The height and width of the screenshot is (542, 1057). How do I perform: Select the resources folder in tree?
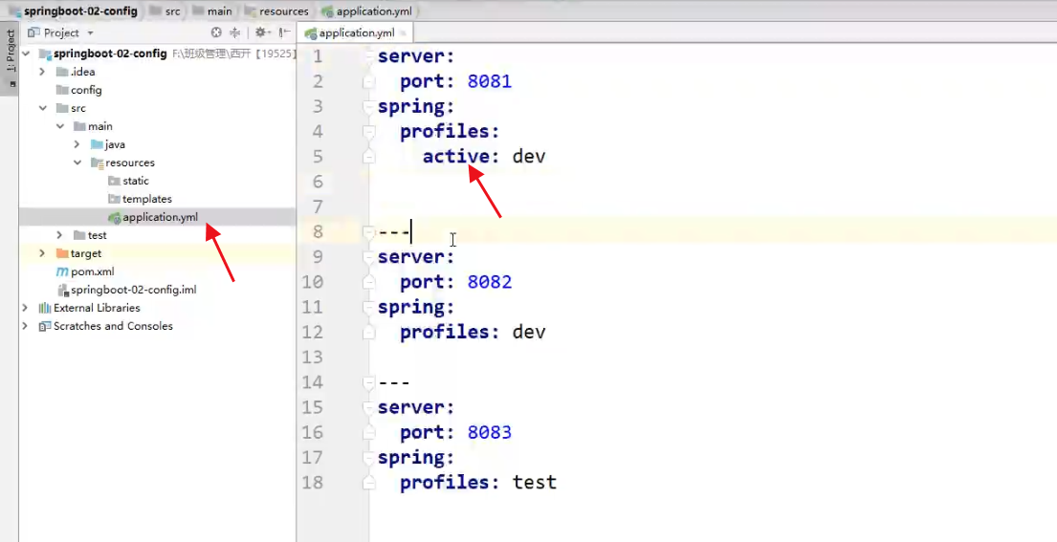(129, 163)
